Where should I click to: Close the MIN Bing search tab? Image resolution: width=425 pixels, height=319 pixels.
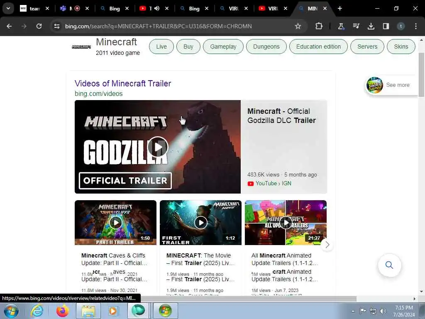(325, 8)
